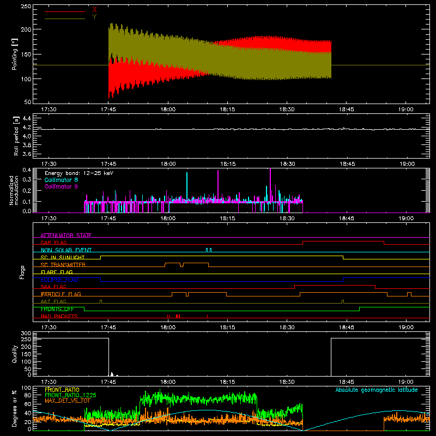Click the raised step of the SAA_FLAG line
Image resolution: width=436 pixels, height=436 pixels.
click(x=335, y=286)
